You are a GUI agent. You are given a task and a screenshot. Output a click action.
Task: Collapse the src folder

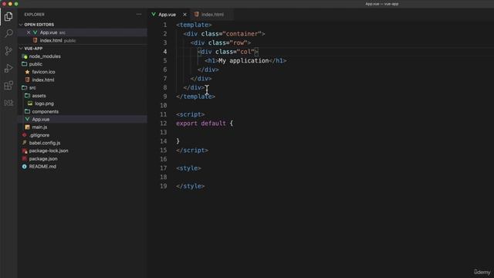click(x=32, y=87)
